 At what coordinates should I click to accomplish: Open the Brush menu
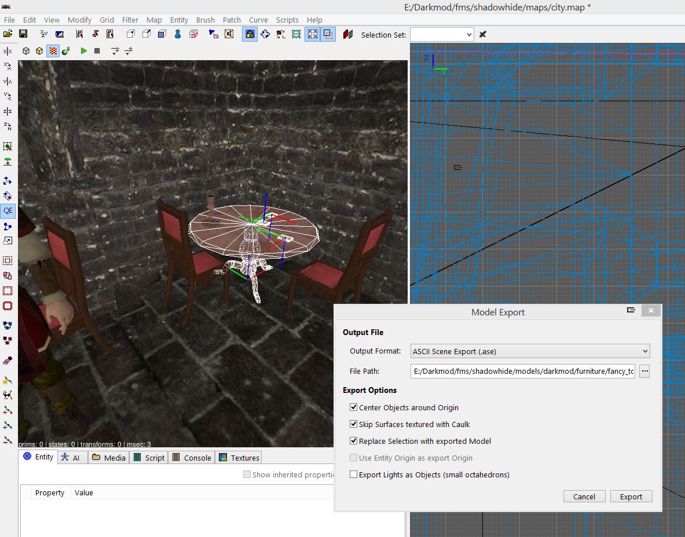[205, 20]
